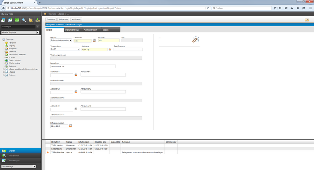The image size is (314, 170).
Task: Click the browser Suchen search box
Action: [242, 8]
